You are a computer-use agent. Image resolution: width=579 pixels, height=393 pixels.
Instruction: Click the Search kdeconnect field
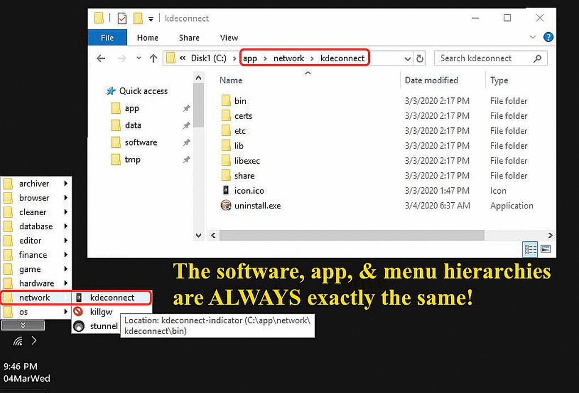click(x=491, y=58)
